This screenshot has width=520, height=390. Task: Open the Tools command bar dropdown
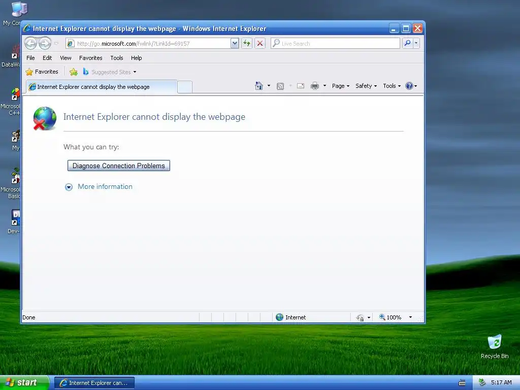point(392,86)
